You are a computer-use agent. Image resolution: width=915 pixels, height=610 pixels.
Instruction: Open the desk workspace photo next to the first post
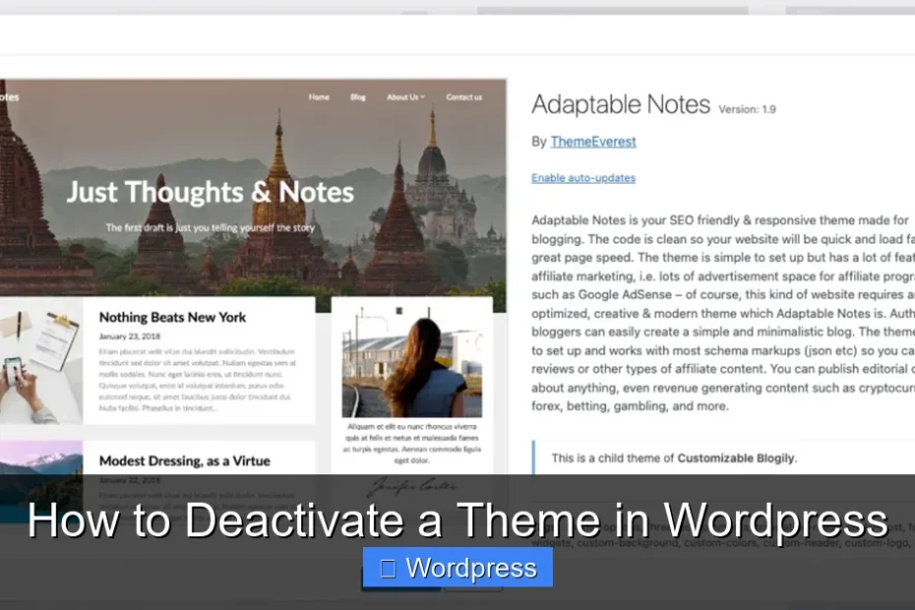[41, 364]
